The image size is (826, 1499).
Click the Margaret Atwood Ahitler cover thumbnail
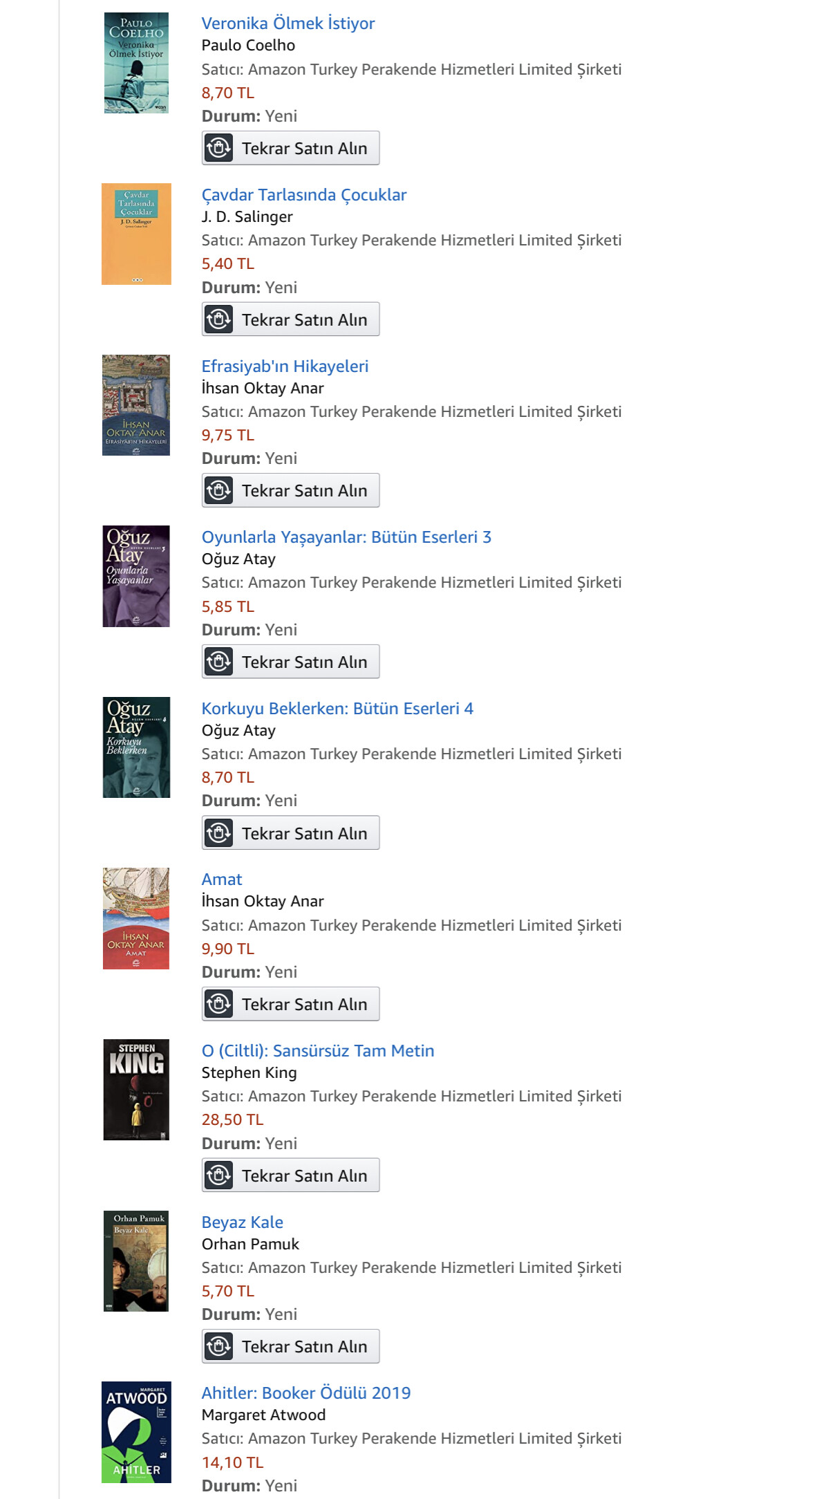click(x=136, y=1432)
